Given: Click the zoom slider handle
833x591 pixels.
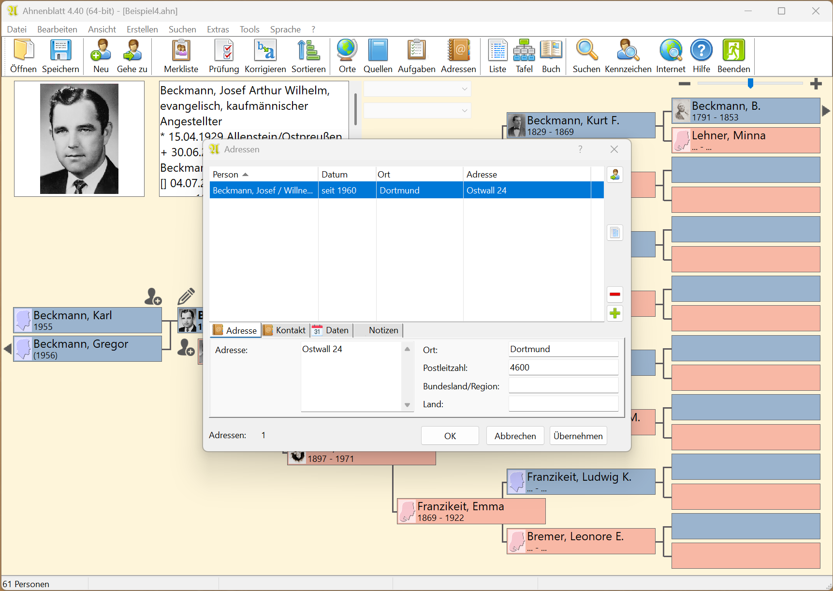Looking at the screenshot, I should coord(750,84).
